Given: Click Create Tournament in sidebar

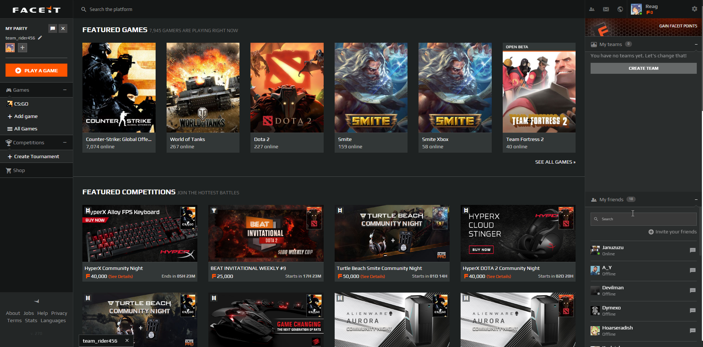Looking at the screenshot, I should (33, 156).
